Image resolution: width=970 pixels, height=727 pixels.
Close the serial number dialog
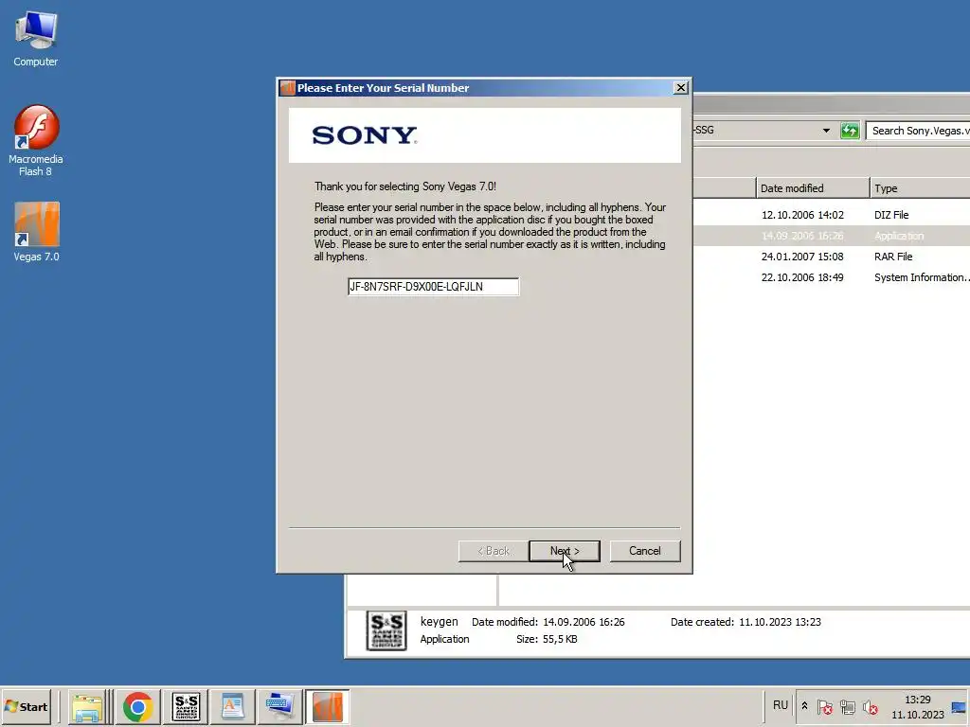click(680, 88)
